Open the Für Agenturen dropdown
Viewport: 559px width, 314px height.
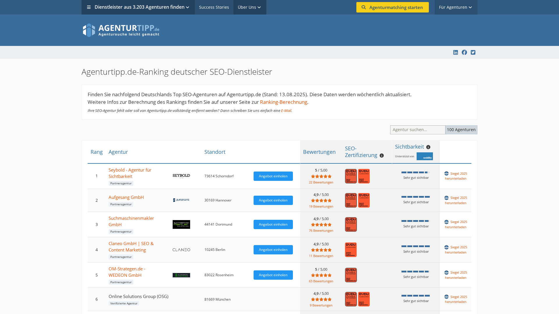456,7
